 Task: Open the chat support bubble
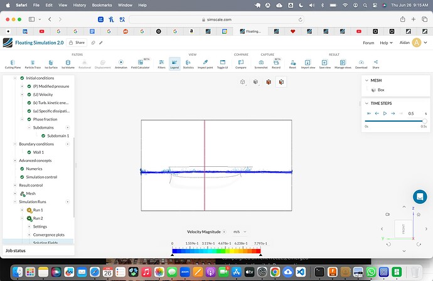point(420,196)
